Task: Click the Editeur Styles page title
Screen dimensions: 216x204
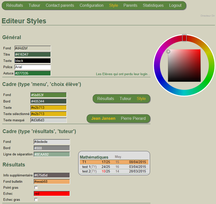Action: [x=24, y=21]
